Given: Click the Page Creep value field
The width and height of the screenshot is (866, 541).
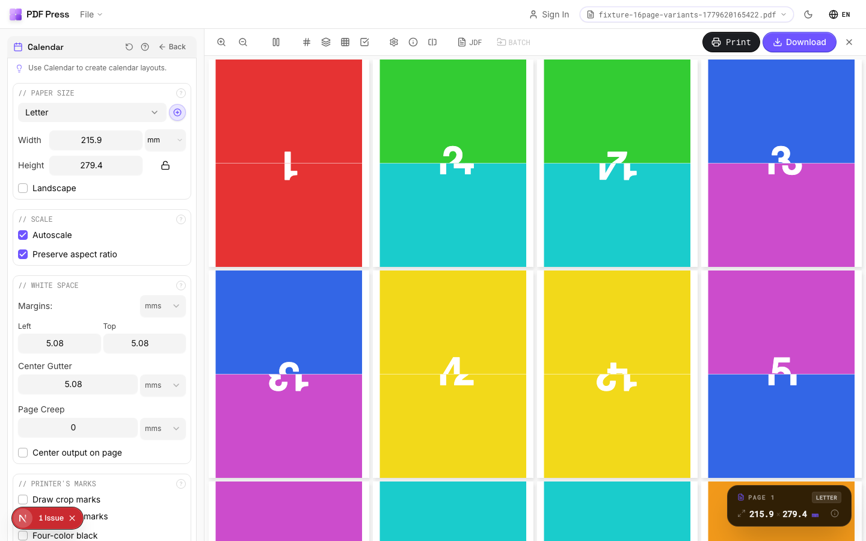Looking at the screenshot, I should 78,427.
